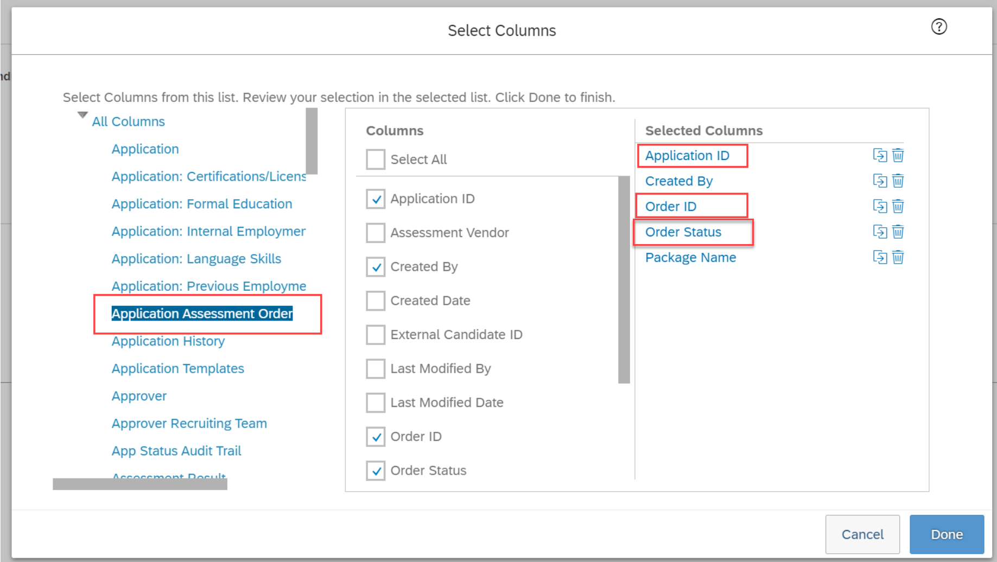Viewport: 997px width, 562px height.
Task: Click Order ID in Selected Columns
Action: [671, 207]
